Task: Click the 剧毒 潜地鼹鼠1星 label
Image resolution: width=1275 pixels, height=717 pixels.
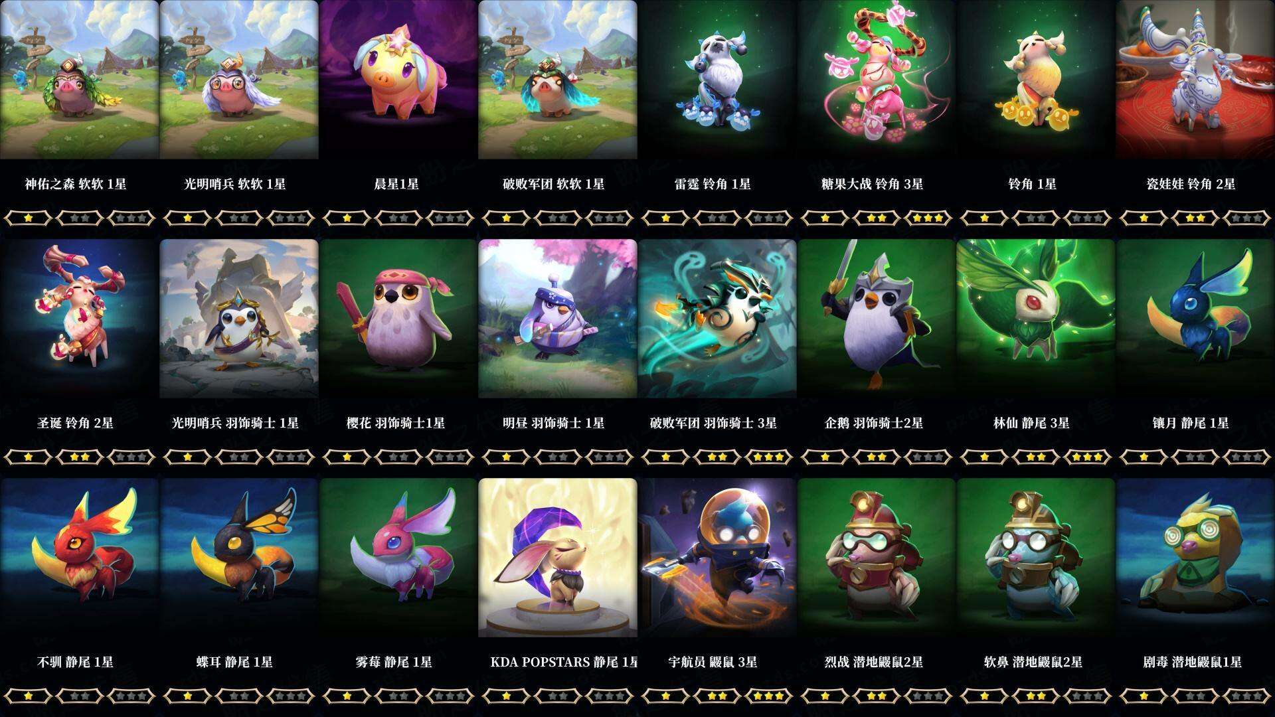Action: tap(1193, 662)
